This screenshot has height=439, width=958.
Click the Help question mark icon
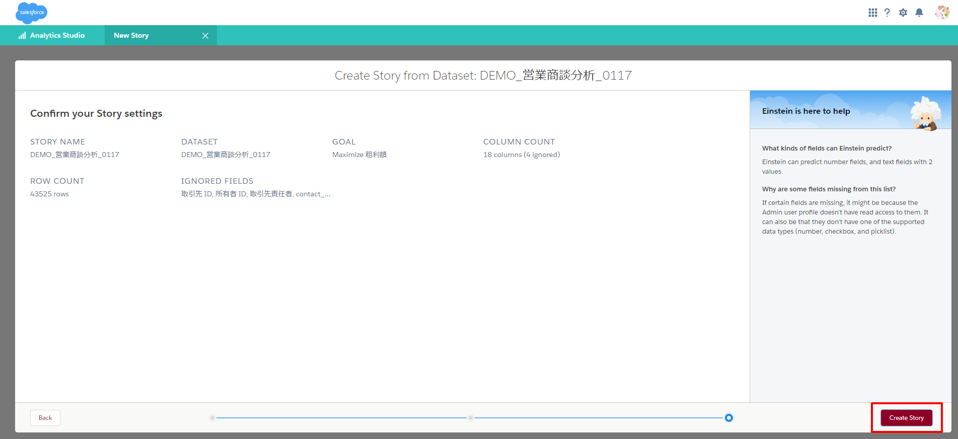click(887, 13)
